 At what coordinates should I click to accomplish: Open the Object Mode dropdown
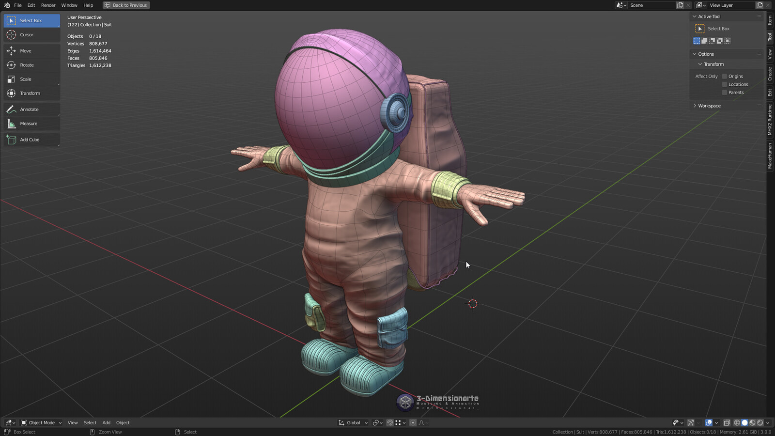click(41, 423)
